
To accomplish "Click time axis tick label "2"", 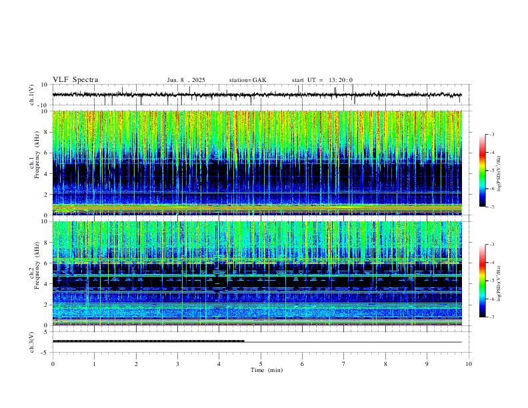I will (x=136, y=364).
